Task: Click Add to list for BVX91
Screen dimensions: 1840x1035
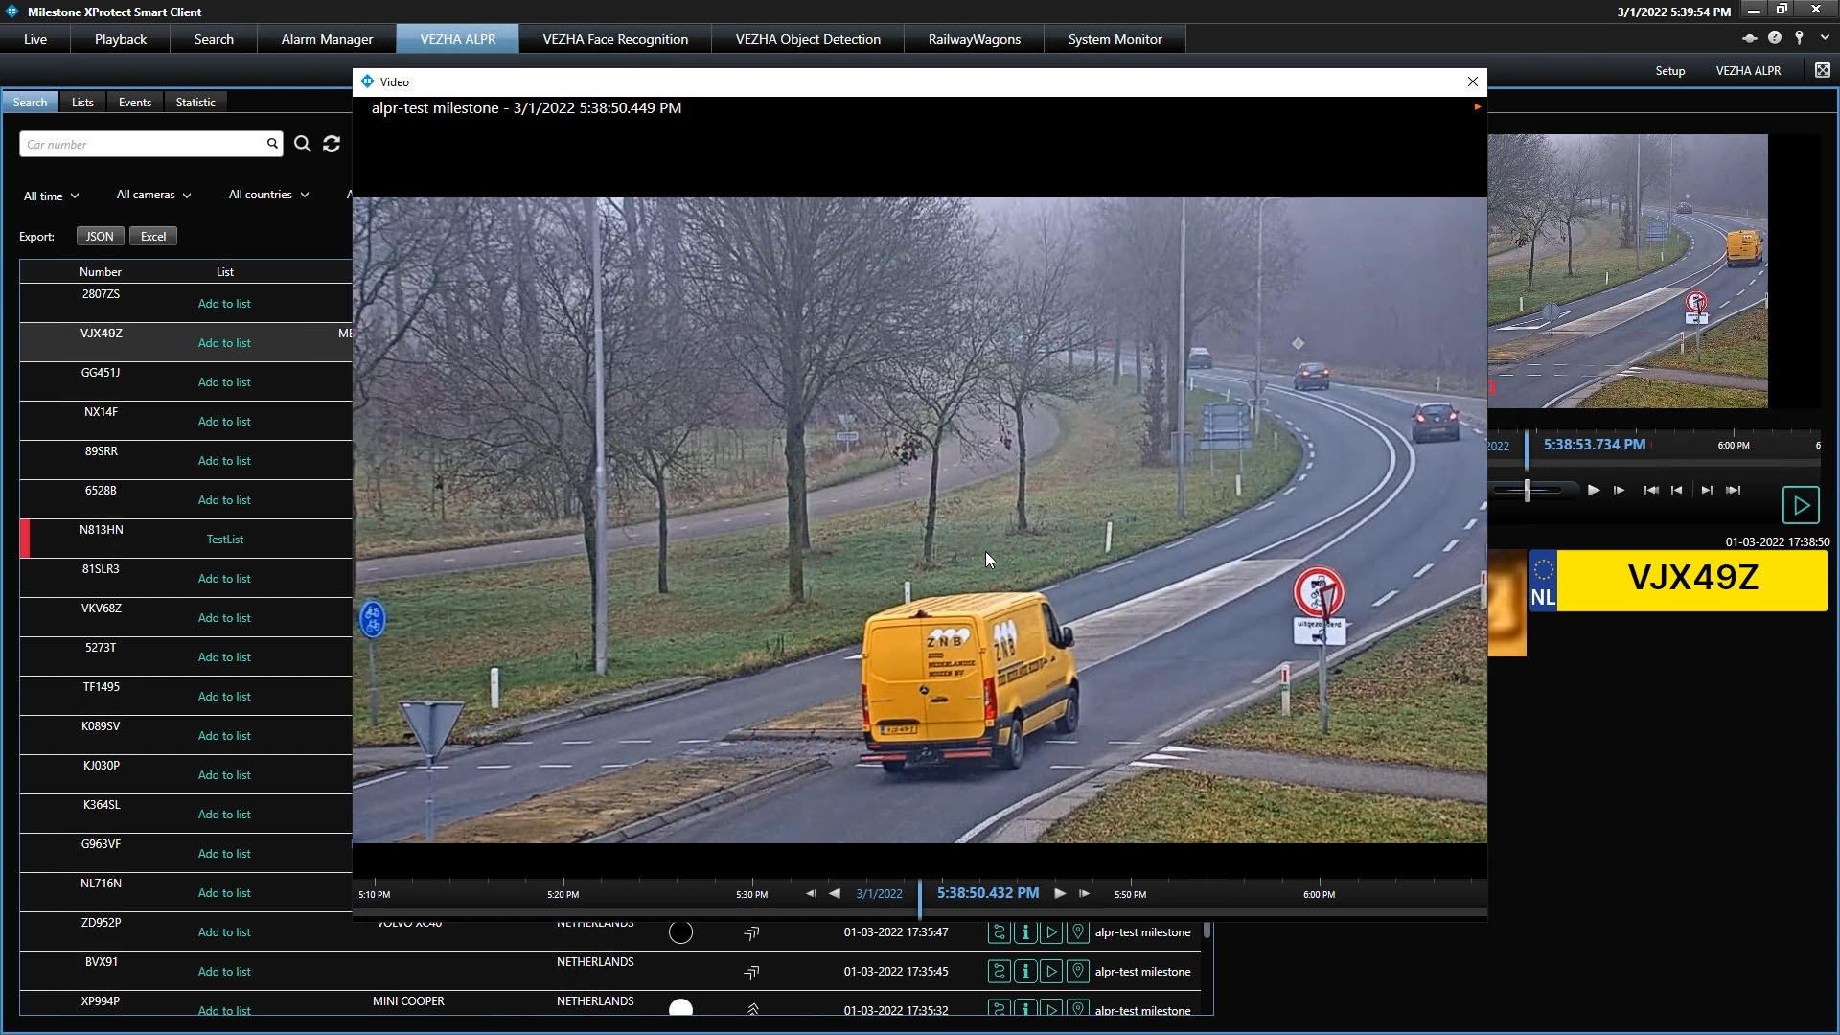Action: tap(224, 972)
